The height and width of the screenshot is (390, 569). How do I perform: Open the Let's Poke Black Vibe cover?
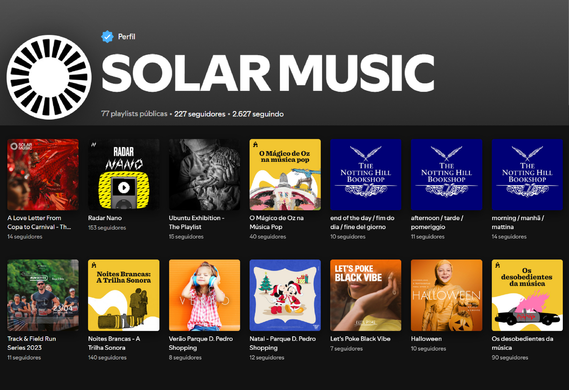(x=366, y=295)
